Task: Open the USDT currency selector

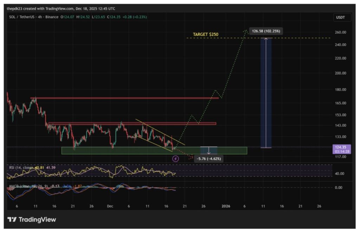Action: click(x=340, y=17)
